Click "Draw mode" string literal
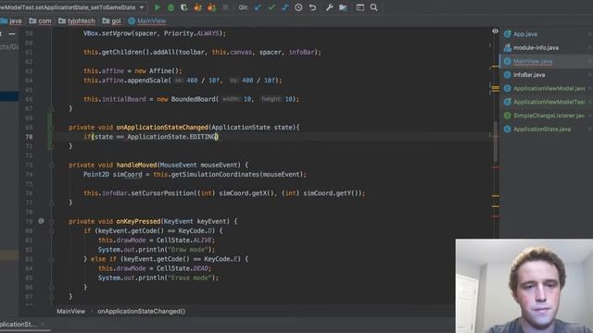The image size is (593, 333). pos(188,250)
